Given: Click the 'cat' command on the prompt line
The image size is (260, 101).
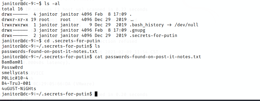Looking at the screenshot, I should pyautogui.click(x=99, y=57).
